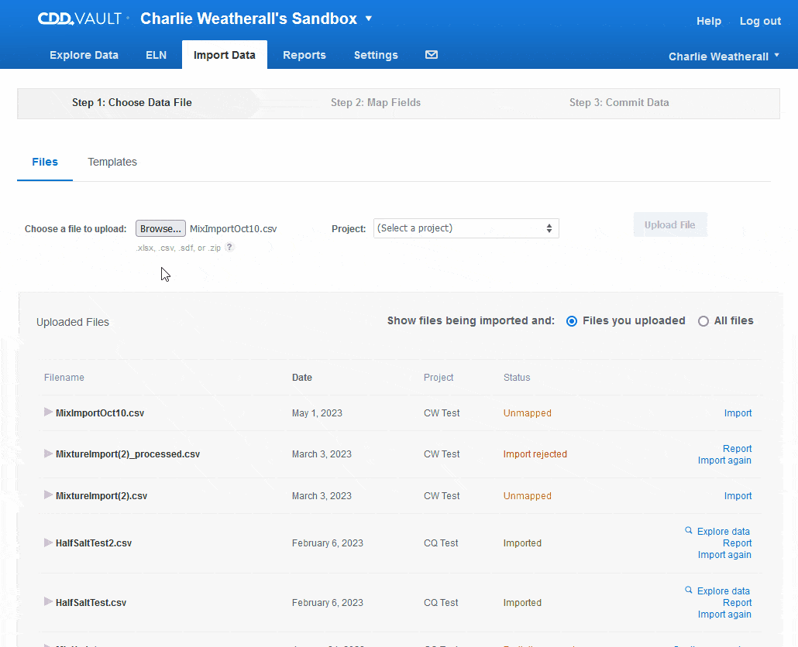Screen dimensions: 798x647
Task: Open messages via the envelope icon
Action: 432,55
